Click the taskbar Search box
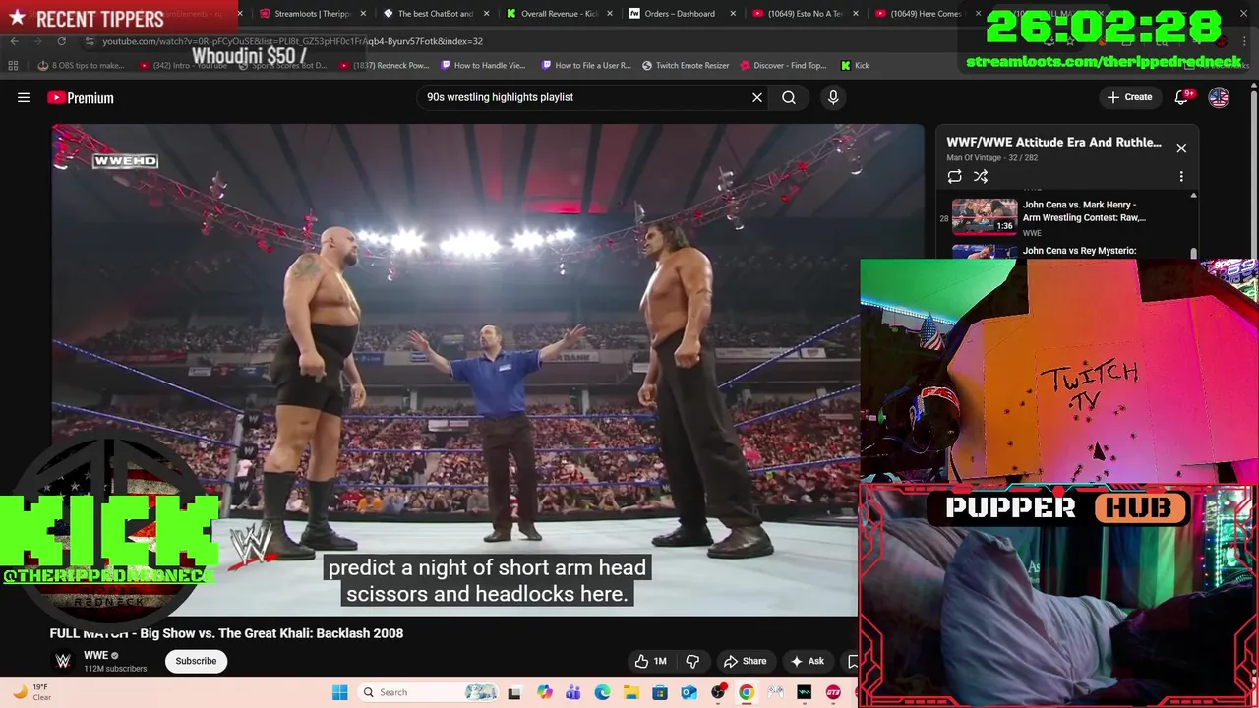Image resolution: width=1259 pixels, height=708 pixels. 428,692
